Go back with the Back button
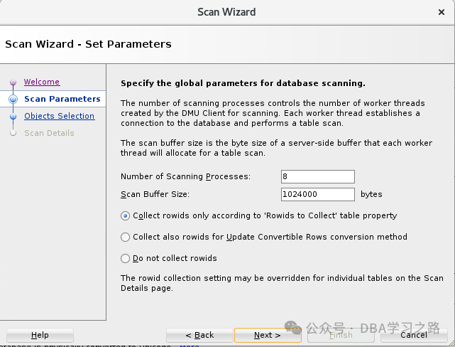 (199, 335)
